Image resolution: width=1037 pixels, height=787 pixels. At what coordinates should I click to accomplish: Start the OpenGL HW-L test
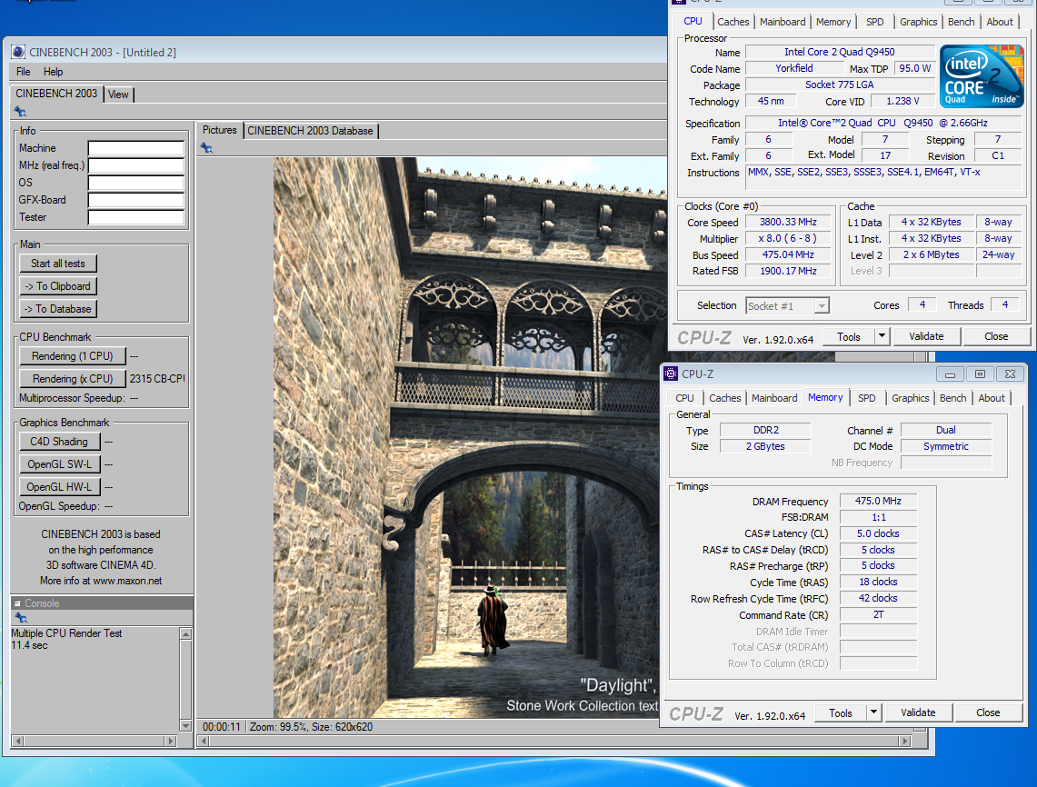pyautogui.click(x=59, y=487)
